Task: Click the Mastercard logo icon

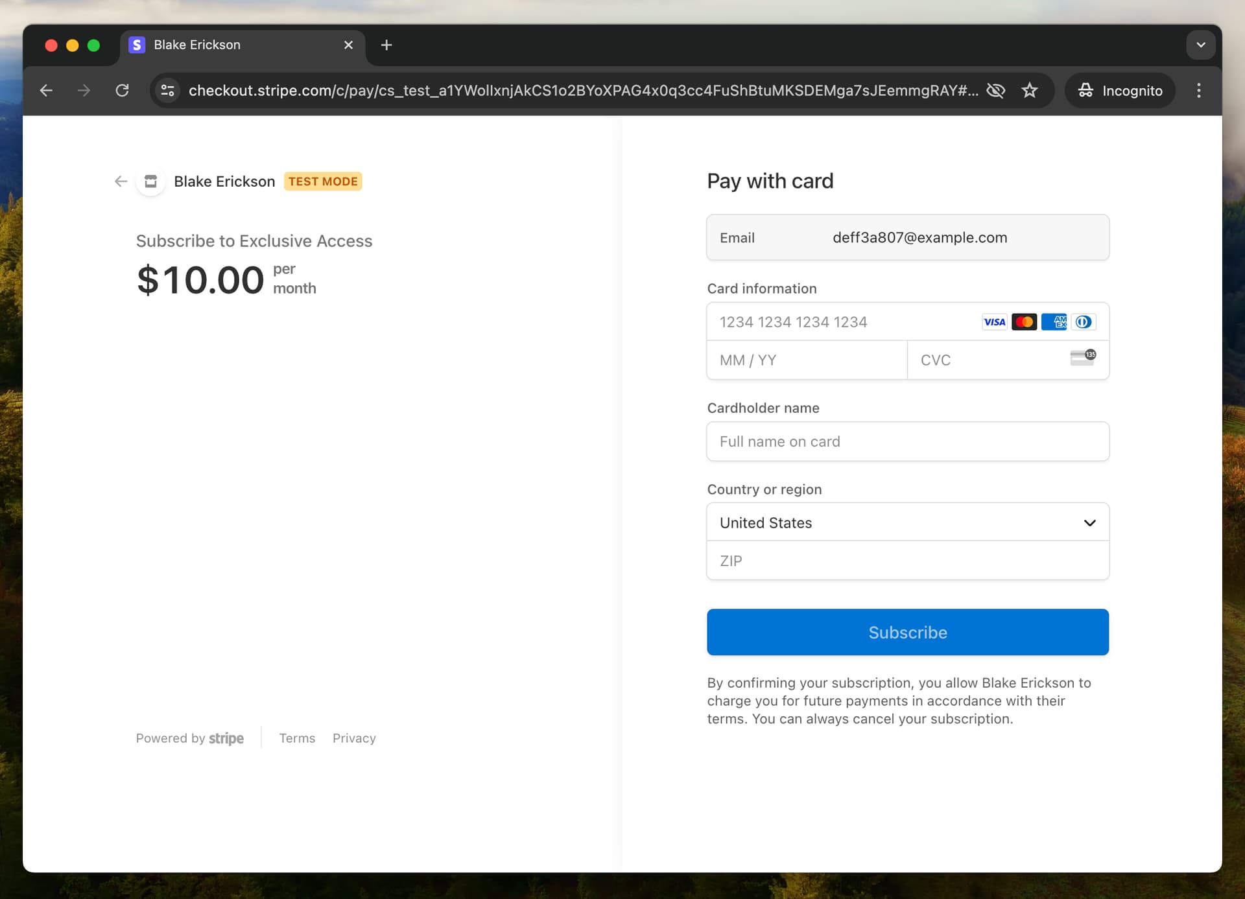Action: coord(1024,322)
